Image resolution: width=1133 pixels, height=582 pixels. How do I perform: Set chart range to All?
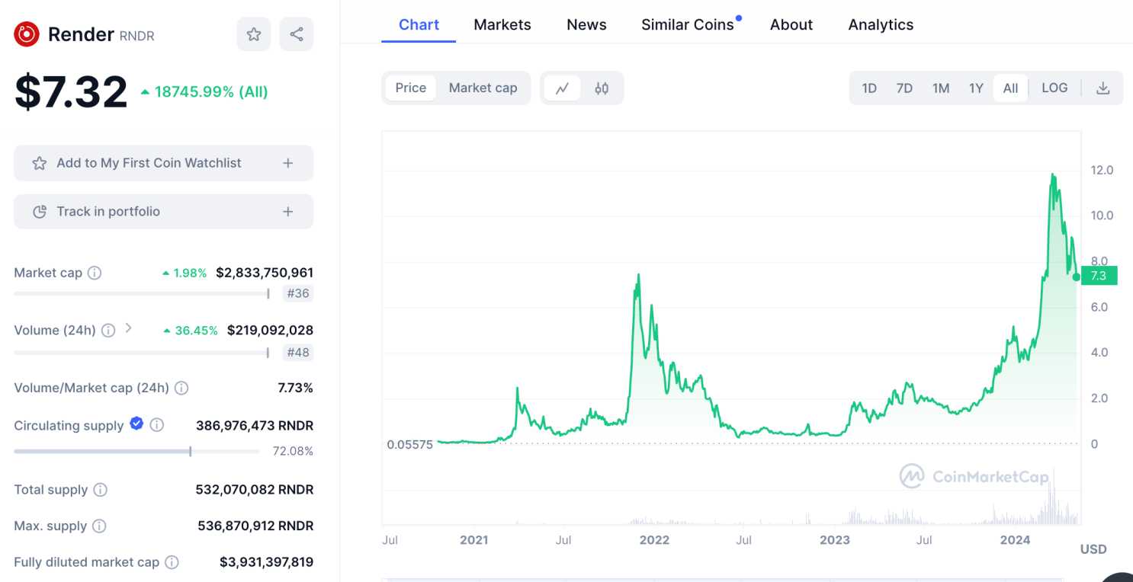tap(1010, 88)
